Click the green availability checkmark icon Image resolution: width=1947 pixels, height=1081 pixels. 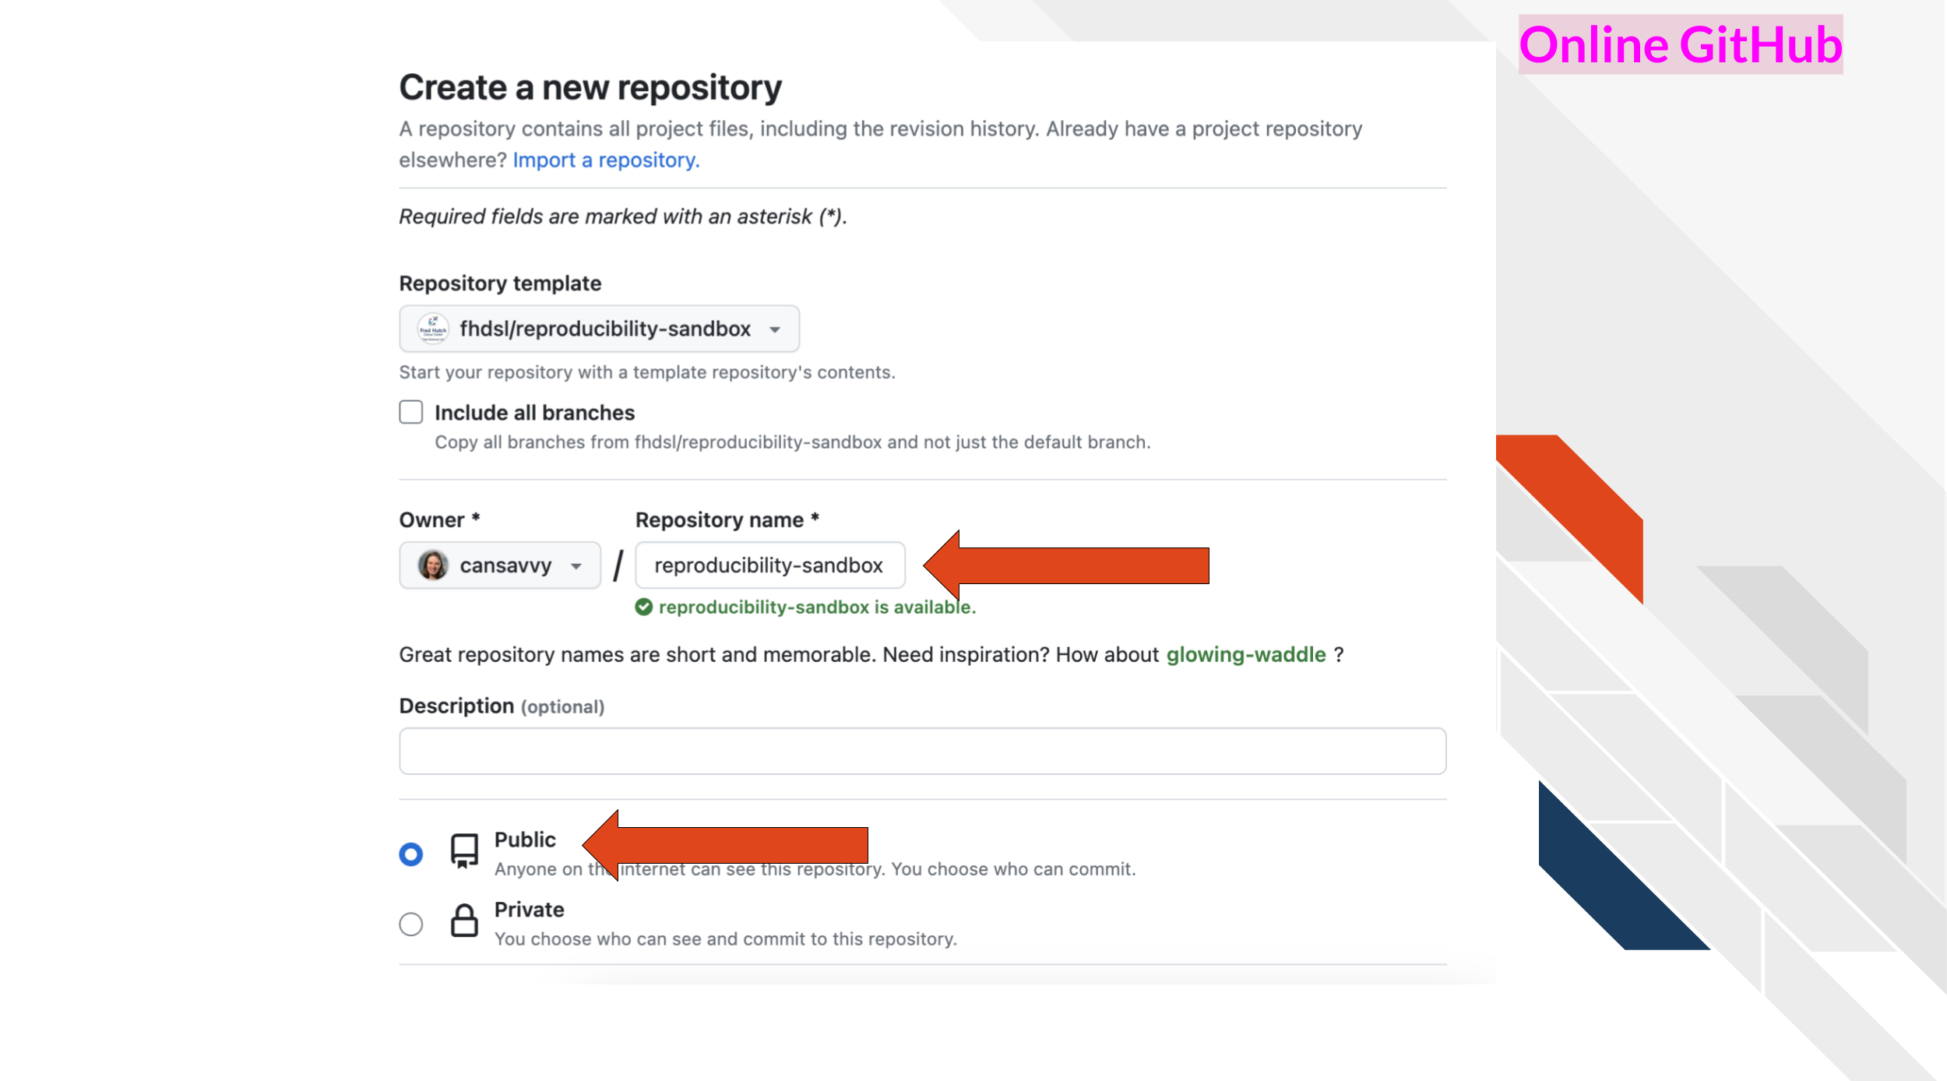[x=644, y=607]
